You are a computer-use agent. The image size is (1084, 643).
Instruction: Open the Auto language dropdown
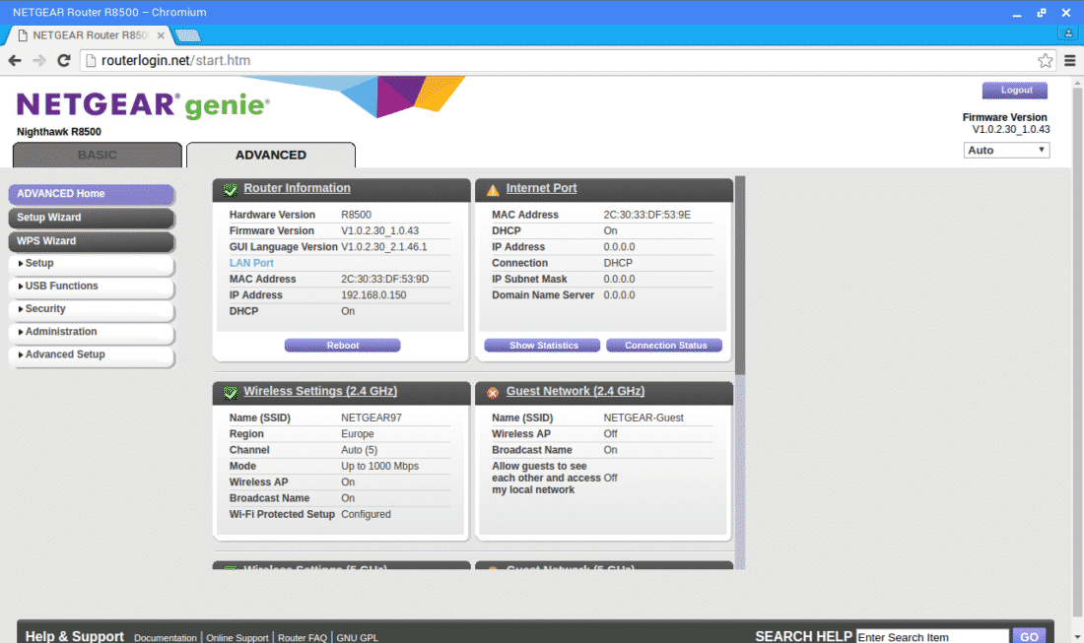click(1006, 150)
